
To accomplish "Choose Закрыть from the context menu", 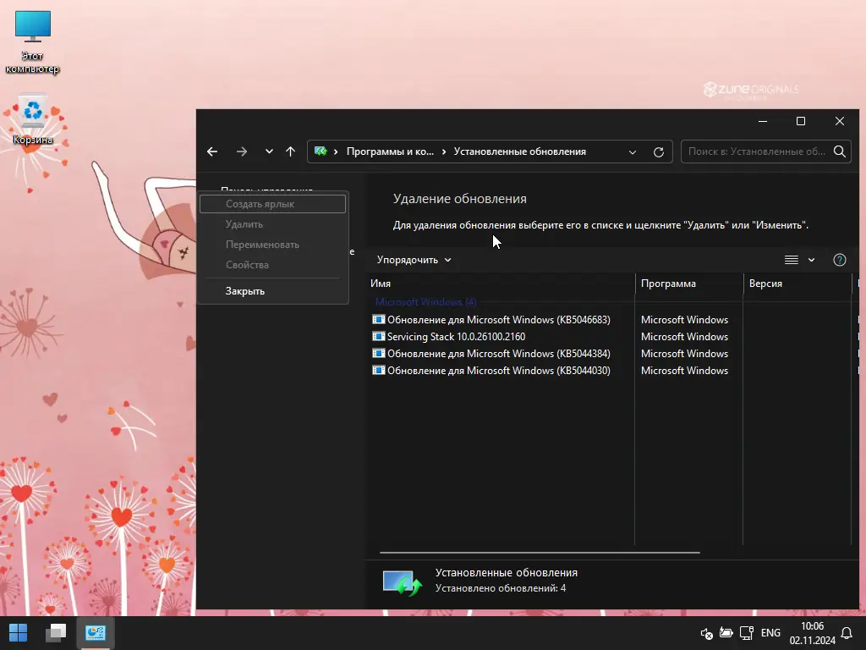I will click(244, 290).
